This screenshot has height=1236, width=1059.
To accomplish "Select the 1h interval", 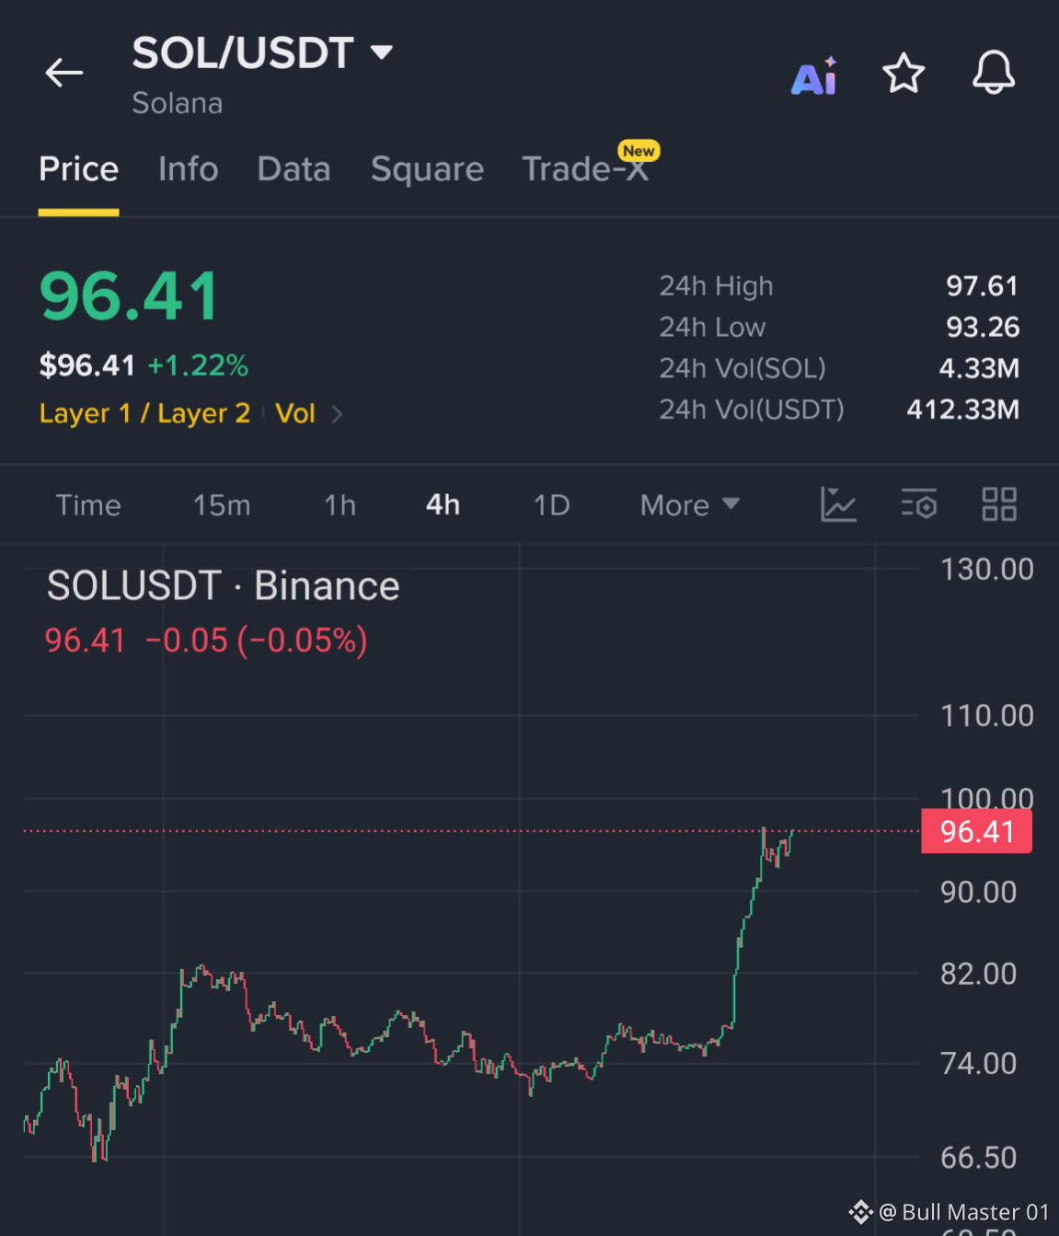I will [x=340, y=505].
